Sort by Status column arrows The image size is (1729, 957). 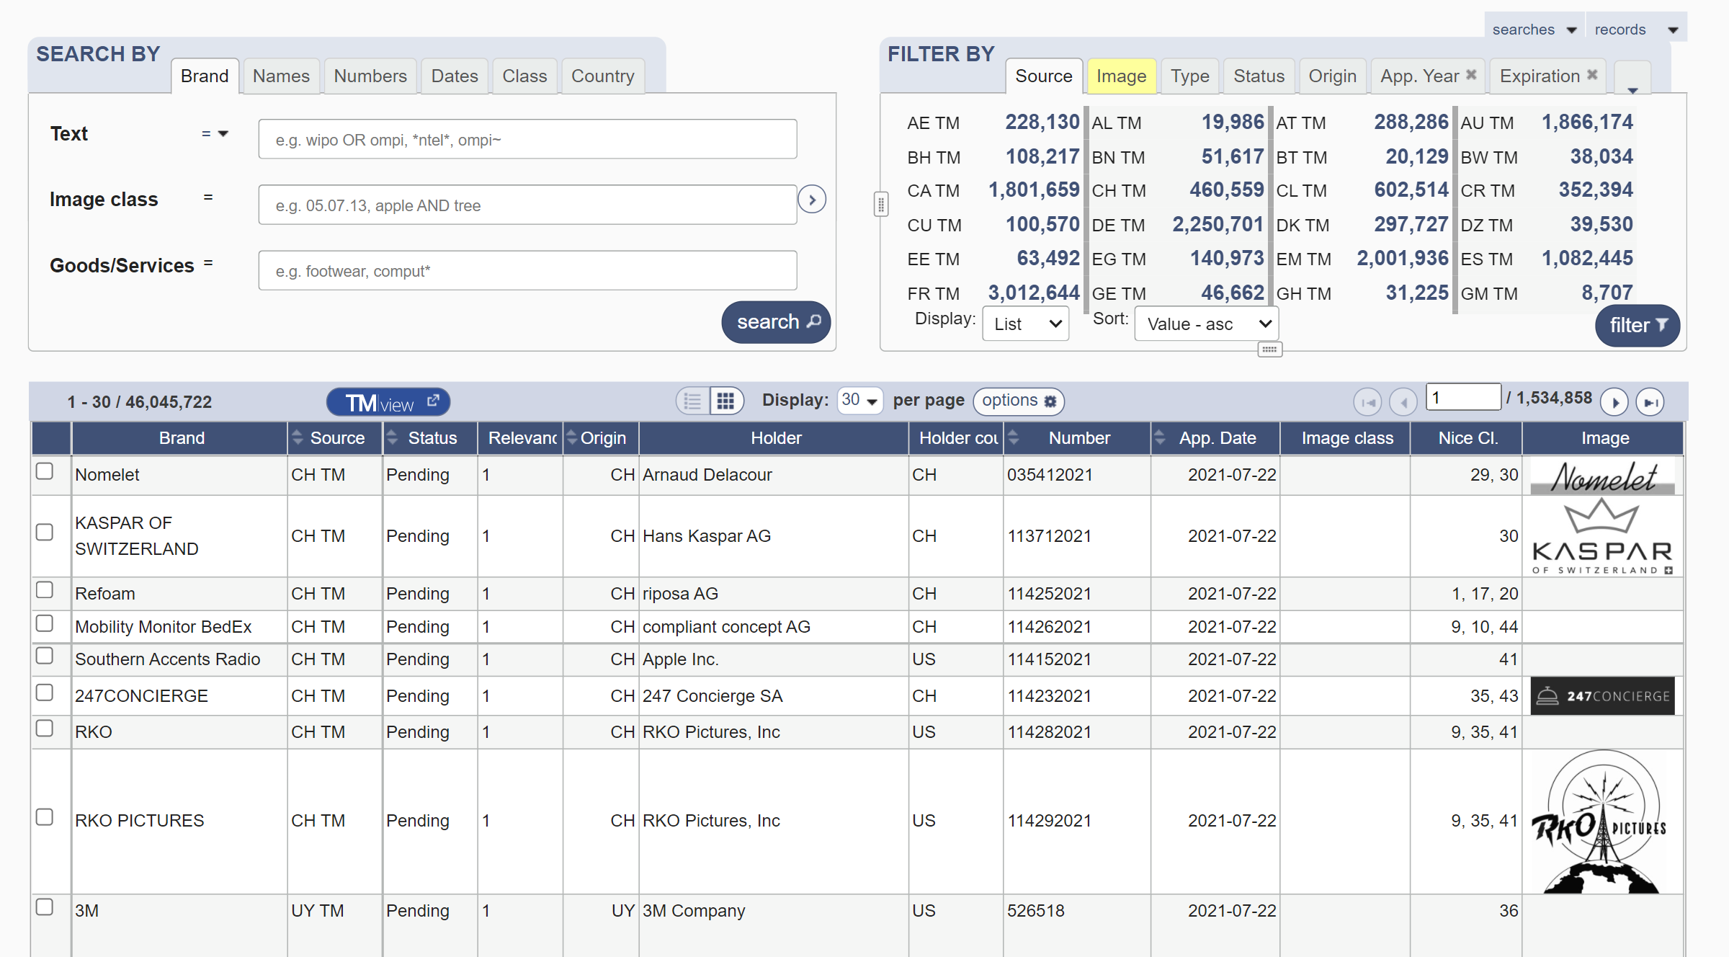point(392,437)
